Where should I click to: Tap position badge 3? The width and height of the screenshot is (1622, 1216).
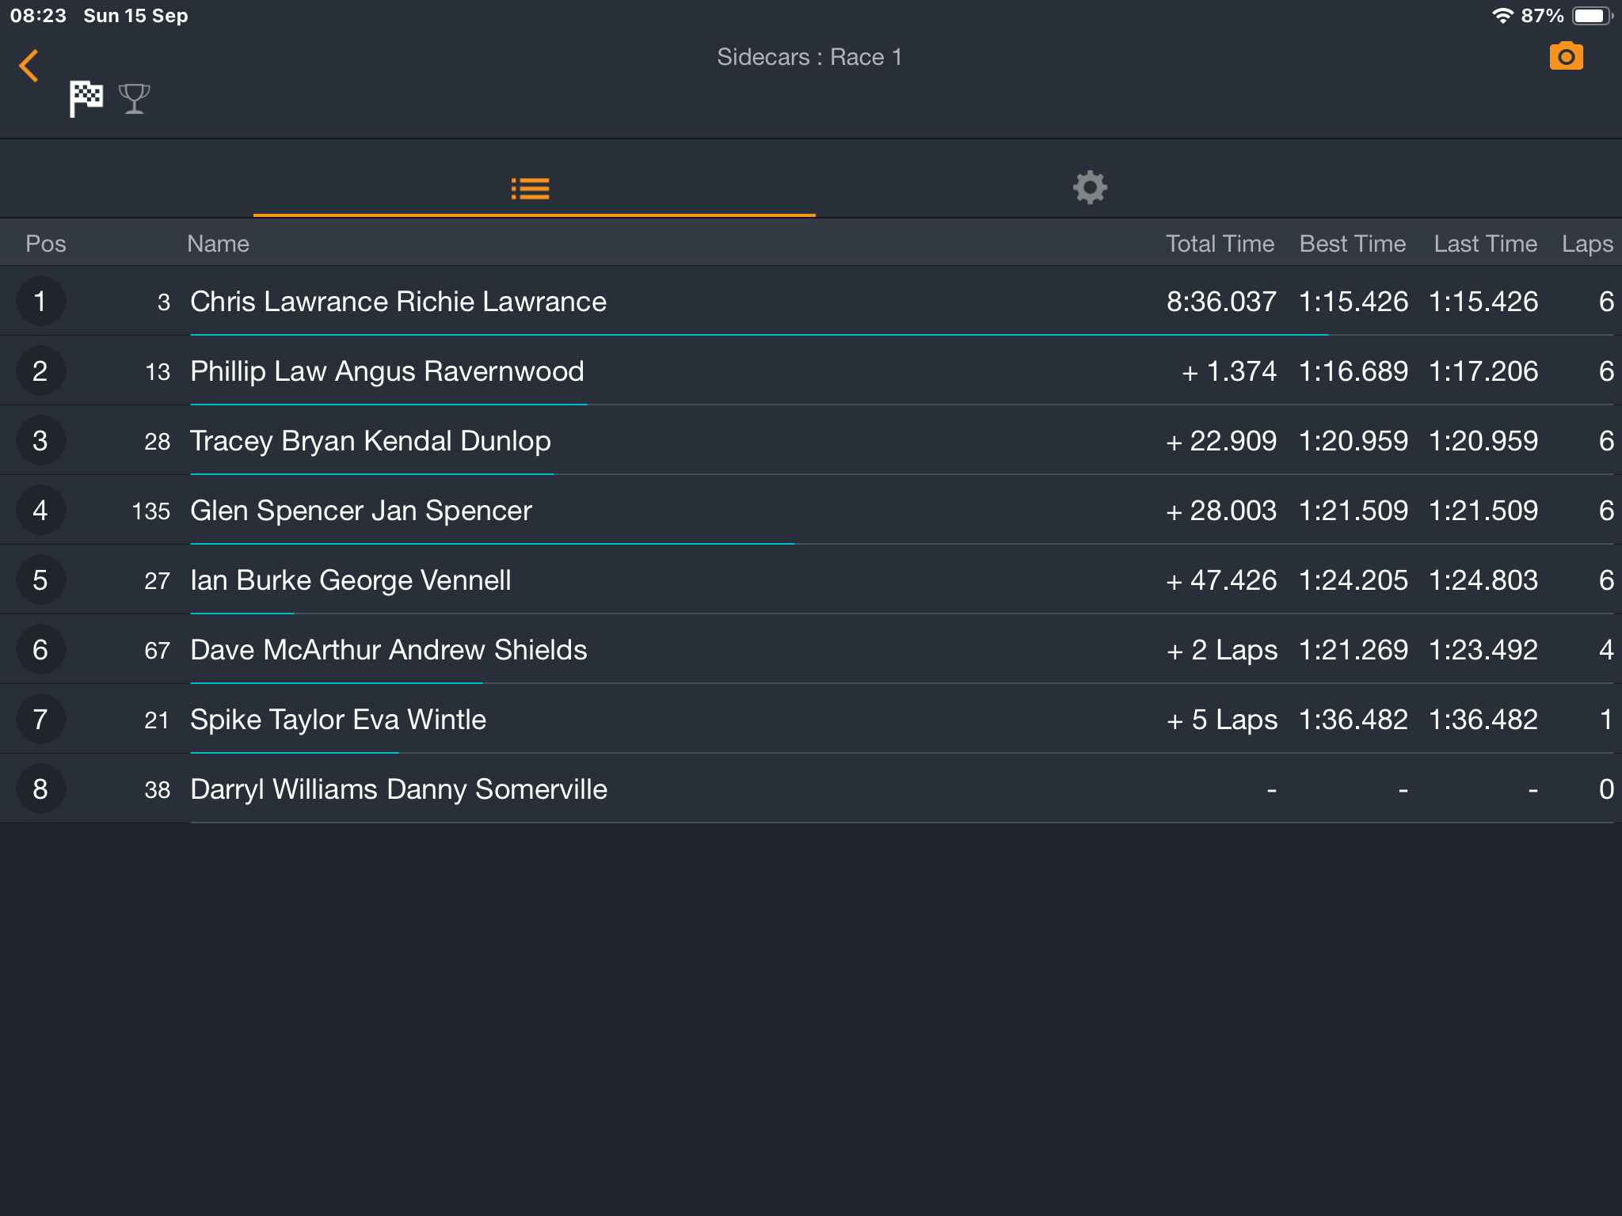pyautogui.click(x=40, y=441)
